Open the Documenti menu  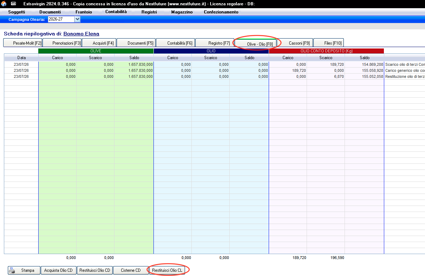point(50,12)
